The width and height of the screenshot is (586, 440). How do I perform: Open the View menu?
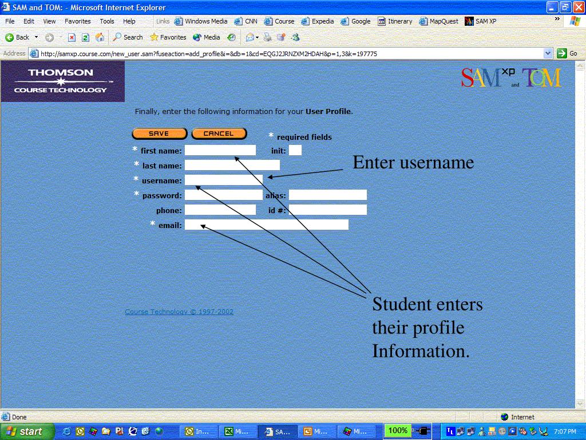[x=49, y=21]
